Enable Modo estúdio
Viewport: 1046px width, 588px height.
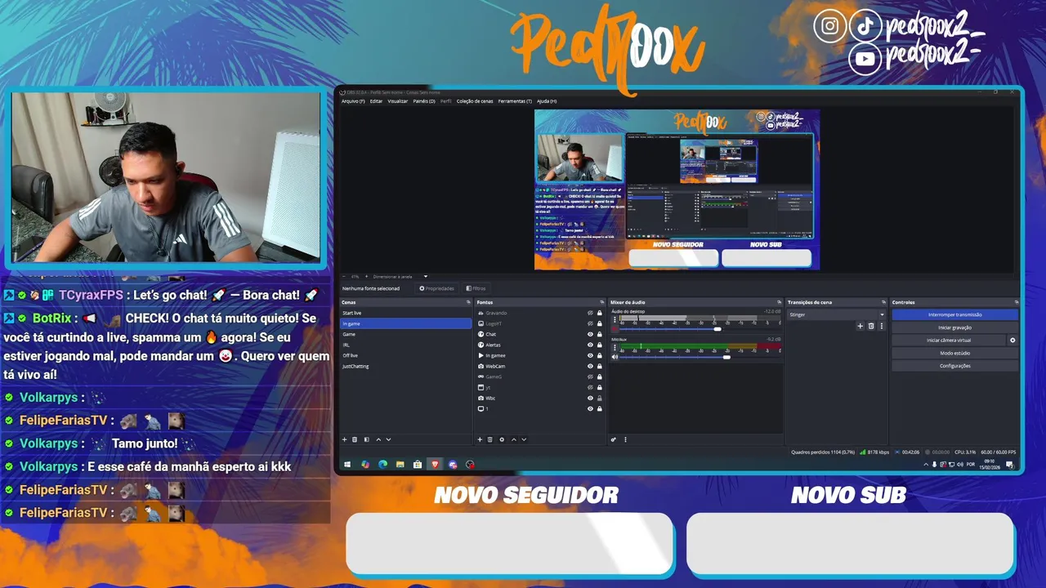point(954,353)
